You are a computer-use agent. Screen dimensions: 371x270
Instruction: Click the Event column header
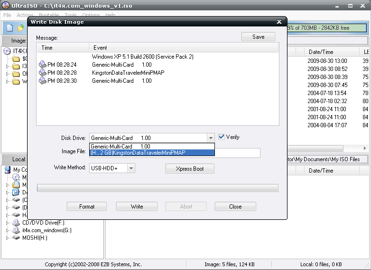pos(184,48)
